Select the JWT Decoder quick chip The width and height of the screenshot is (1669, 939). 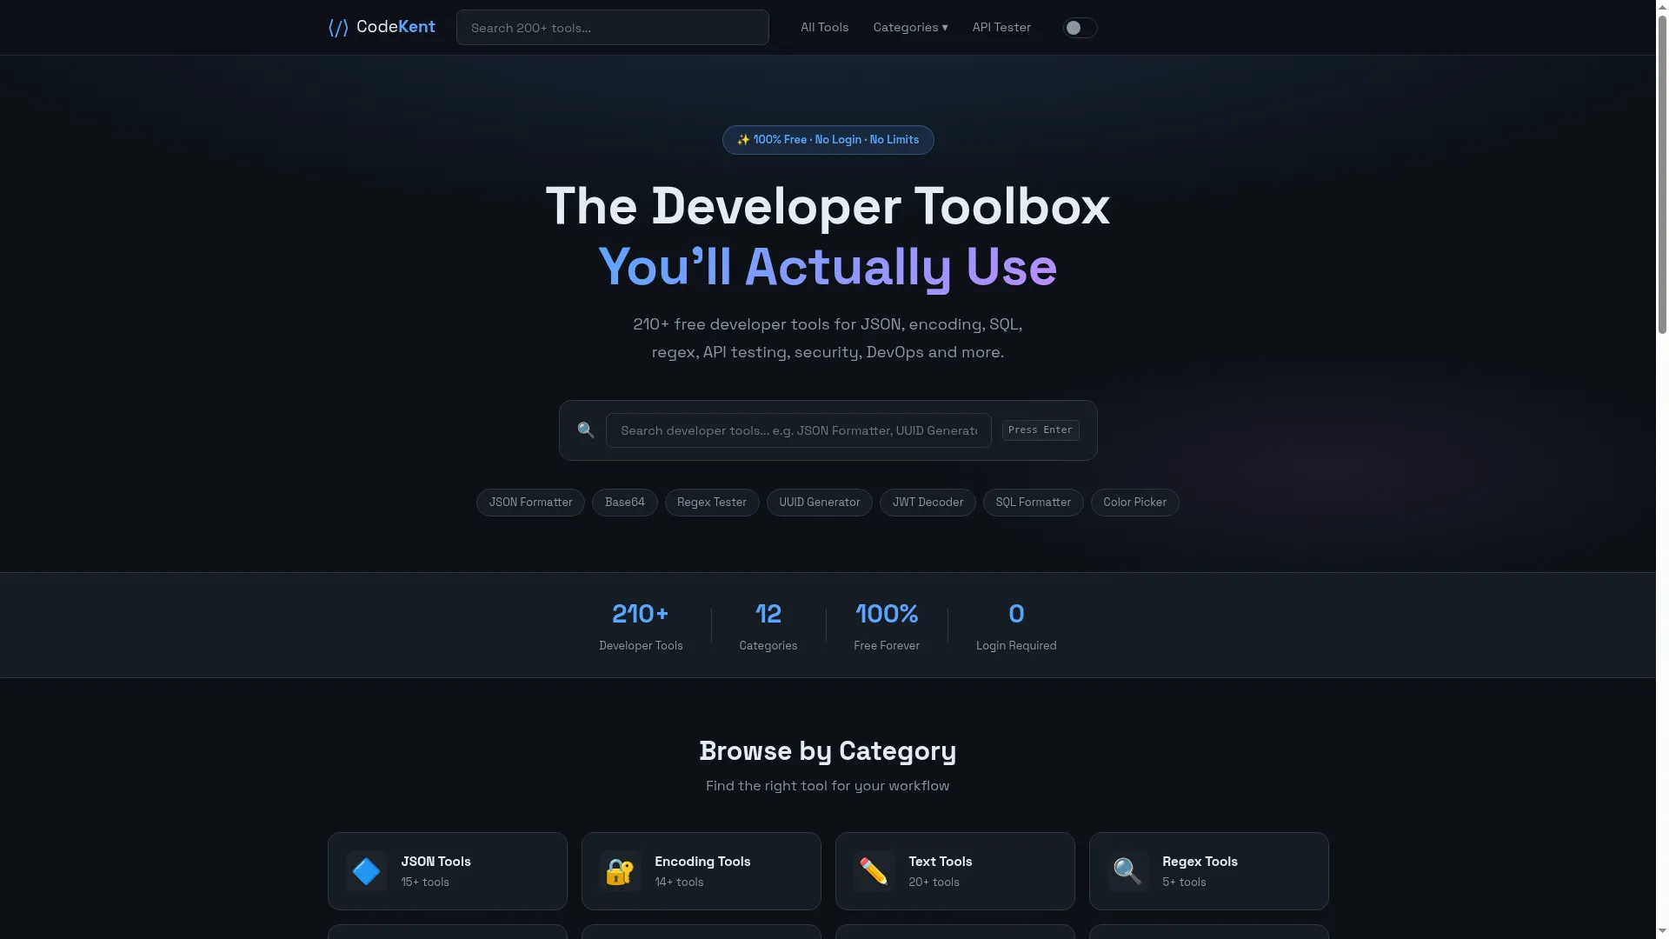point(928,503)
